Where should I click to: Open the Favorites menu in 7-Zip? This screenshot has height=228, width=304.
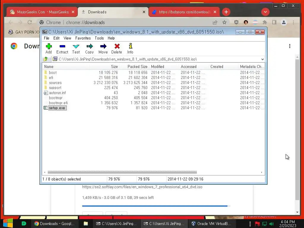coord(83,38)
